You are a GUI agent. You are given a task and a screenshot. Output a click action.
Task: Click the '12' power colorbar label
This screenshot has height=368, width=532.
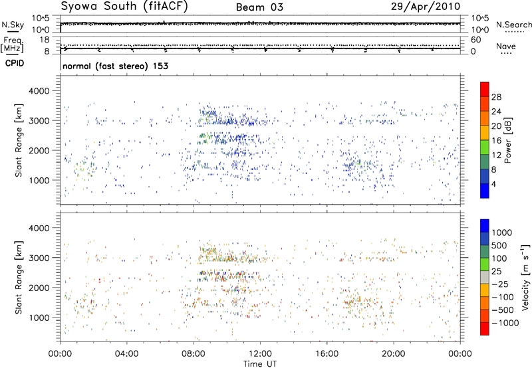[x=496, y=155]
